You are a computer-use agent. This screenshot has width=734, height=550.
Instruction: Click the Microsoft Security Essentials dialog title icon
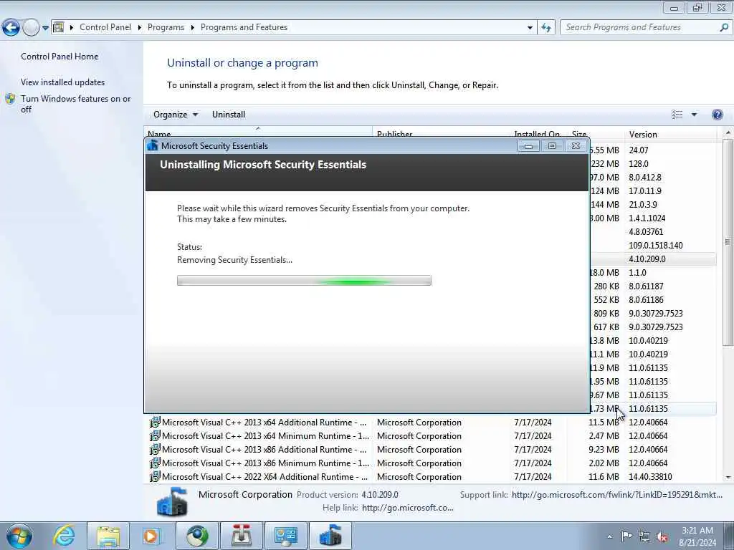(153, 146)
